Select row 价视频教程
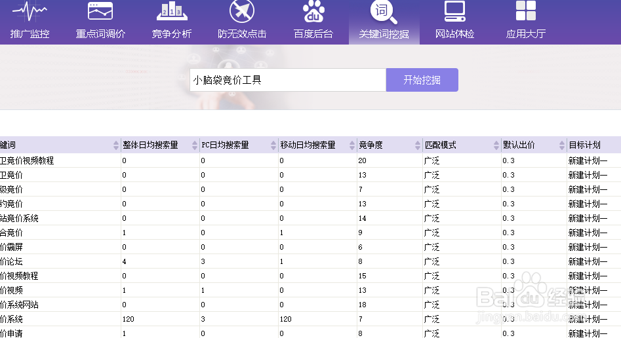Image resolution: width=621 pixels, height=338 pixels. 311,276
